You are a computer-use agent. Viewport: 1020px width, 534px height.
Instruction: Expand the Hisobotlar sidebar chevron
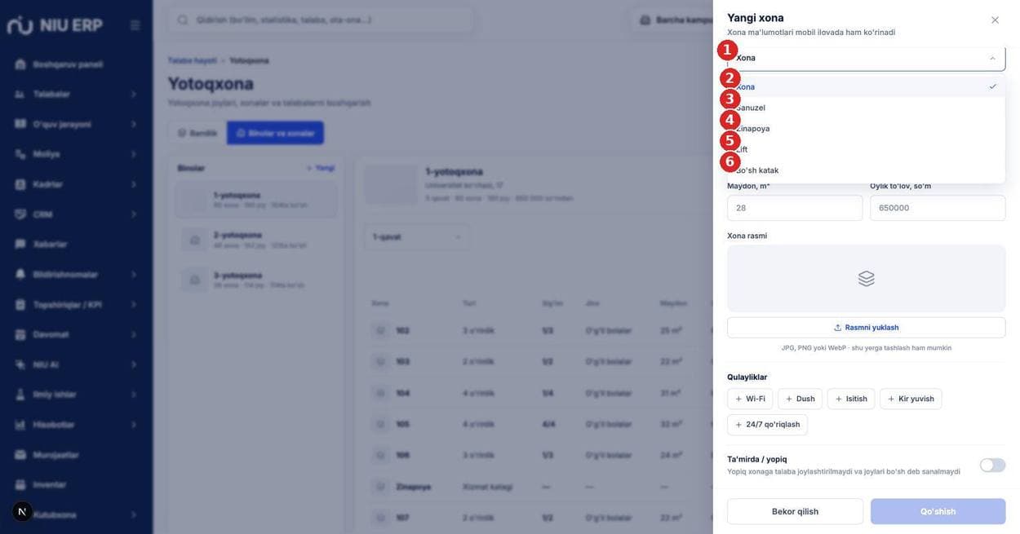134,425
